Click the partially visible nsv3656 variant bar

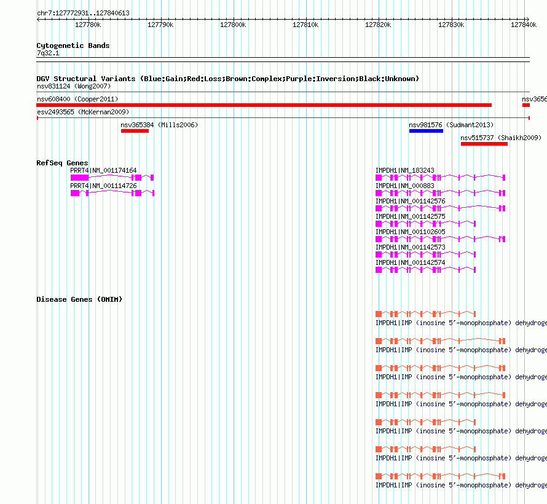tap(526, 105)
